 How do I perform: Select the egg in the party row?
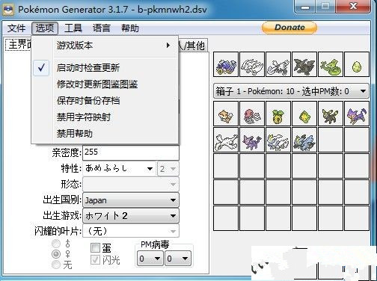tap(357, 64)
